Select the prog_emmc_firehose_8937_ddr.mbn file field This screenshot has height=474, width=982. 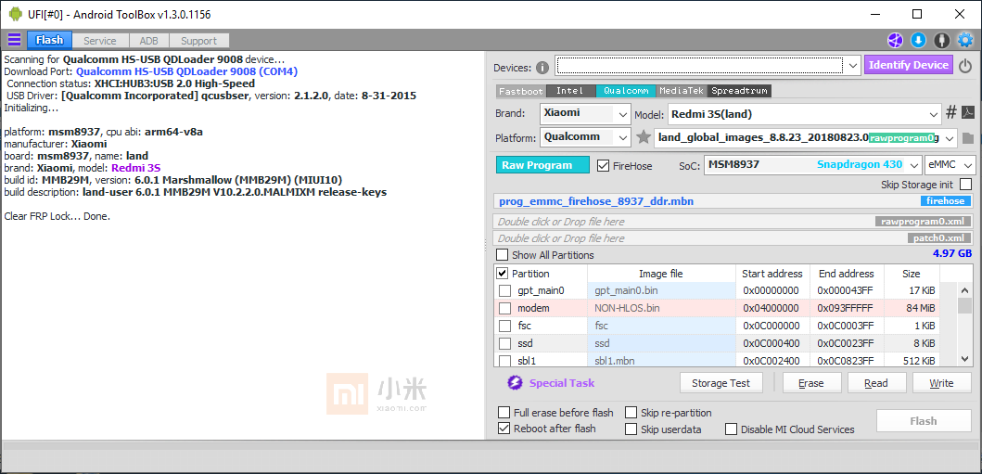click(x=733, y=201)
